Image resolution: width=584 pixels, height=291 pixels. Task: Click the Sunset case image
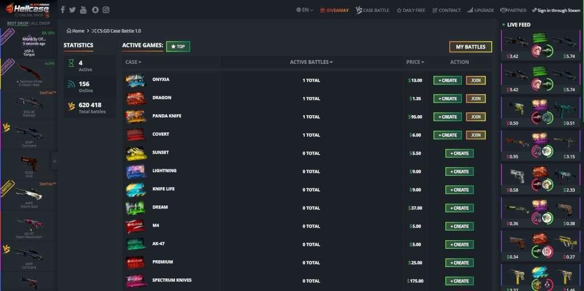click(x=136, y=153)
